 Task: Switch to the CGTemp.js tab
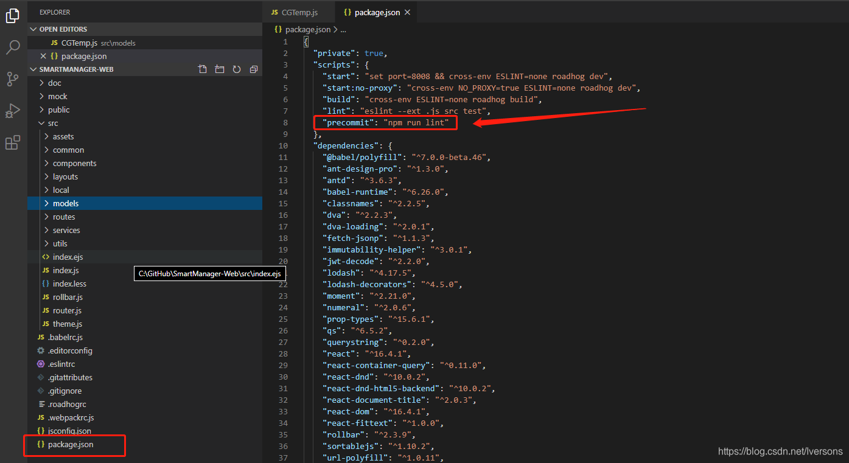tap(298, 12)
